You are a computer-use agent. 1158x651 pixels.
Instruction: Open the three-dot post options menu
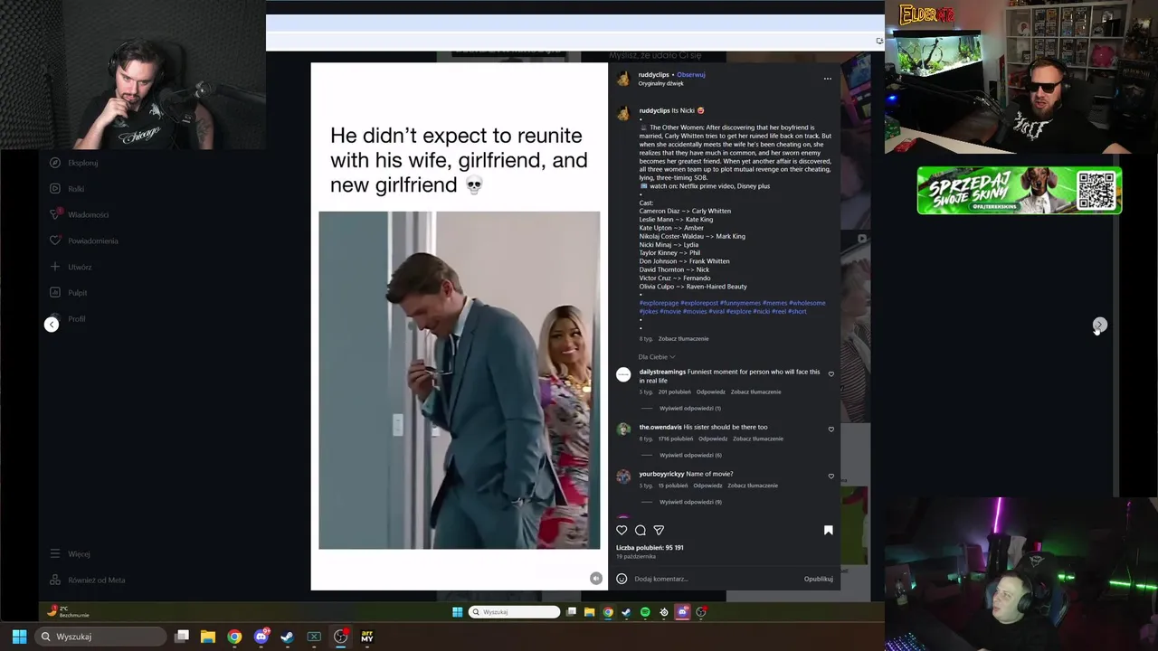(x=827, y=79)
